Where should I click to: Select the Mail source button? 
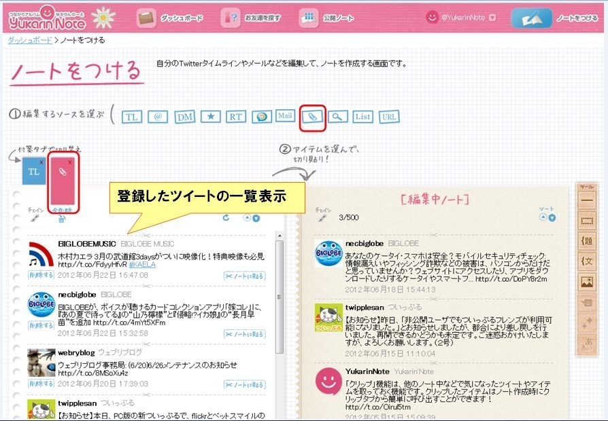point(284,115)
